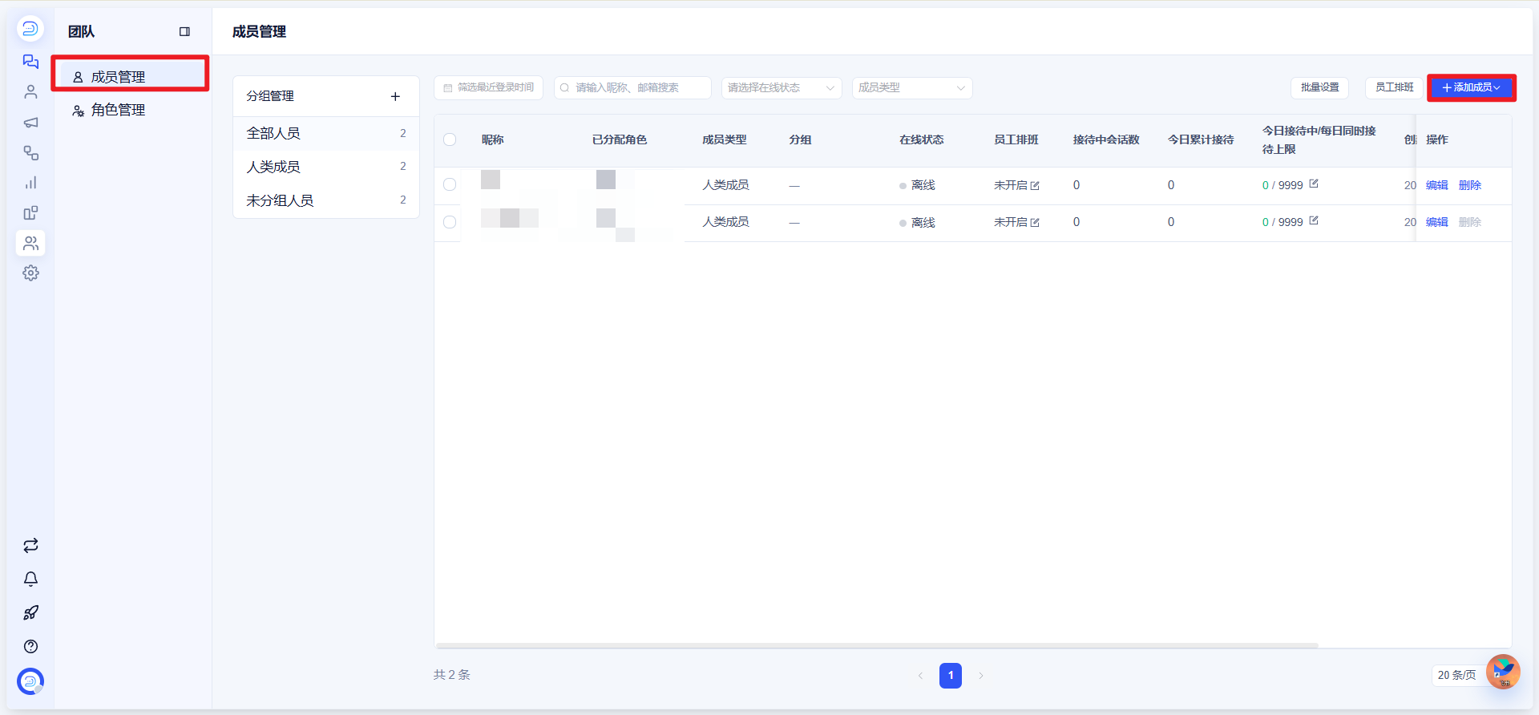
Task: Click the 已分配角色 column header
Action: point(620,139)
